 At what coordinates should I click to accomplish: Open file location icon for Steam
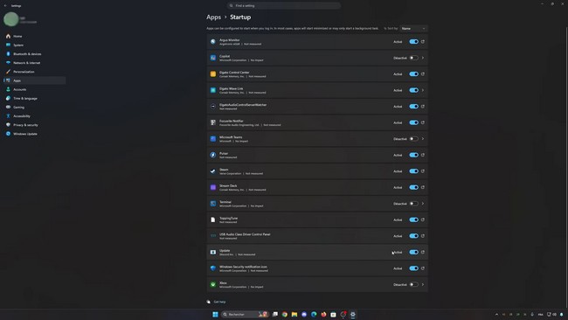click(423, 171)
